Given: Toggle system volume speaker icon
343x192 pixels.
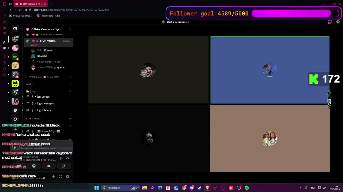Looking at the screenshot, I should (324, 188).
